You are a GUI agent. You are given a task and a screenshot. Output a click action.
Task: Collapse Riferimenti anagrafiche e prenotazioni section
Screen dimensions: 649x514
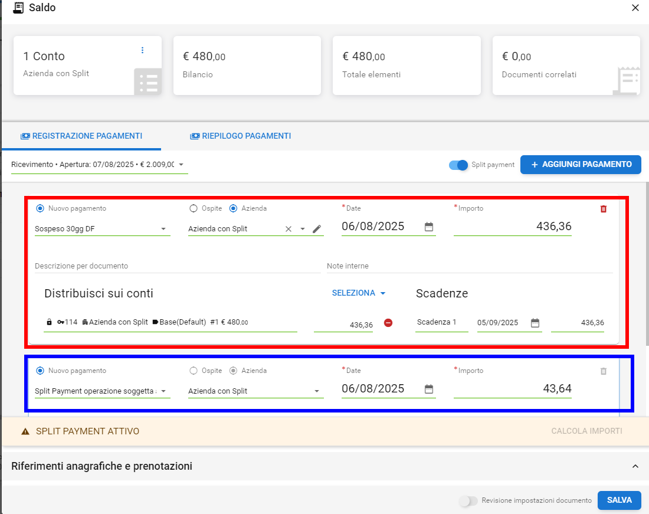pos(635,466)
